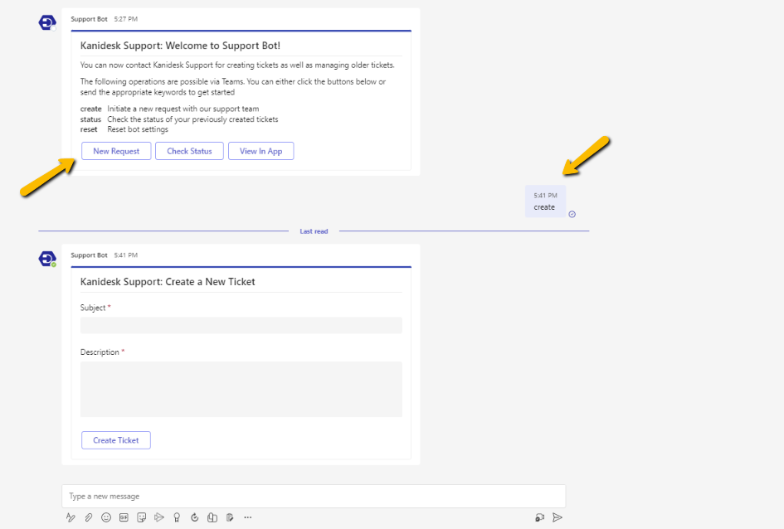Click the 'Subject' field label
This screenshot has width=784, height=529.
[92, 308]
